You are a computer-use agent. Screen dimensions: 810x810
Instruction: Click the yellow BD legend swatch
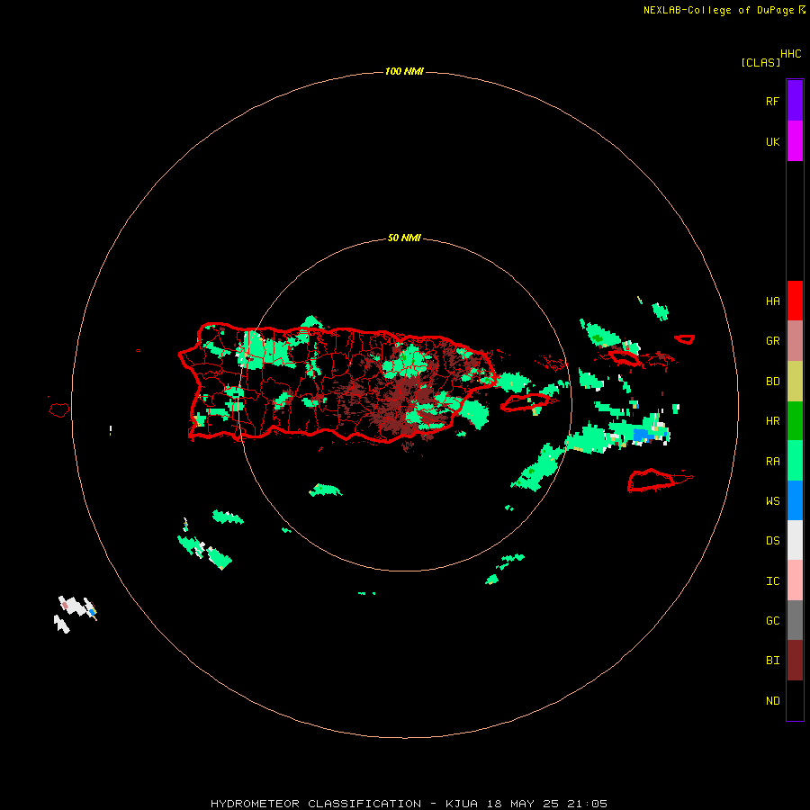point(795,382)
